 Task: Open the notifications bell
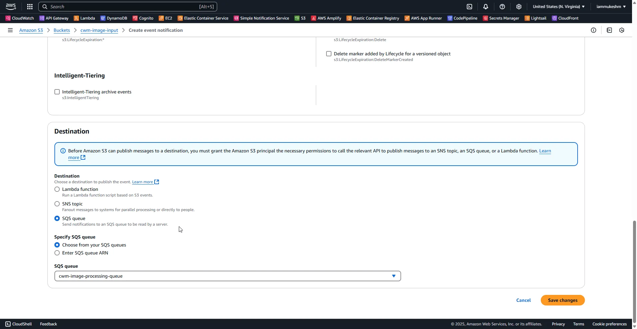click(x=486, y=7)
